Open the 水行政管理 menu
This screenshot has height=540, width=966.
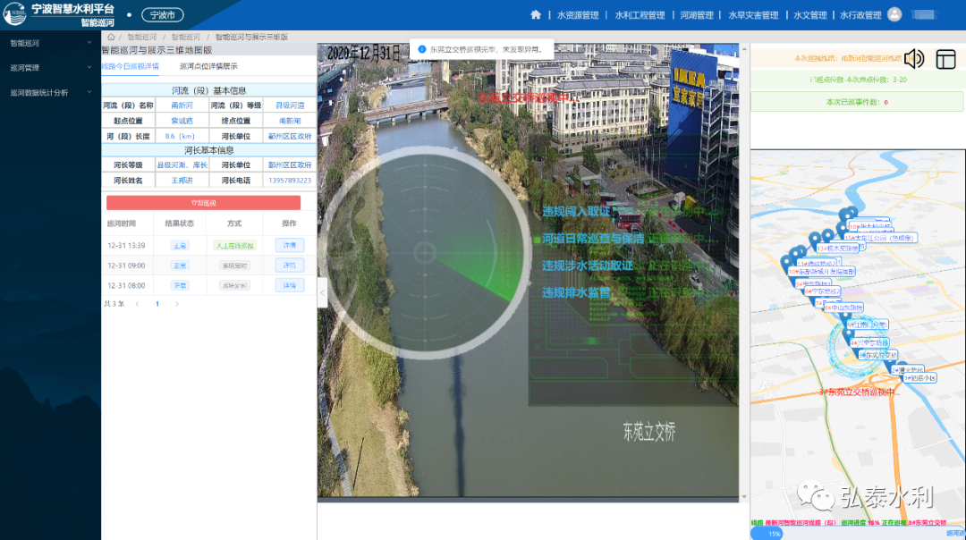point(860,15)
